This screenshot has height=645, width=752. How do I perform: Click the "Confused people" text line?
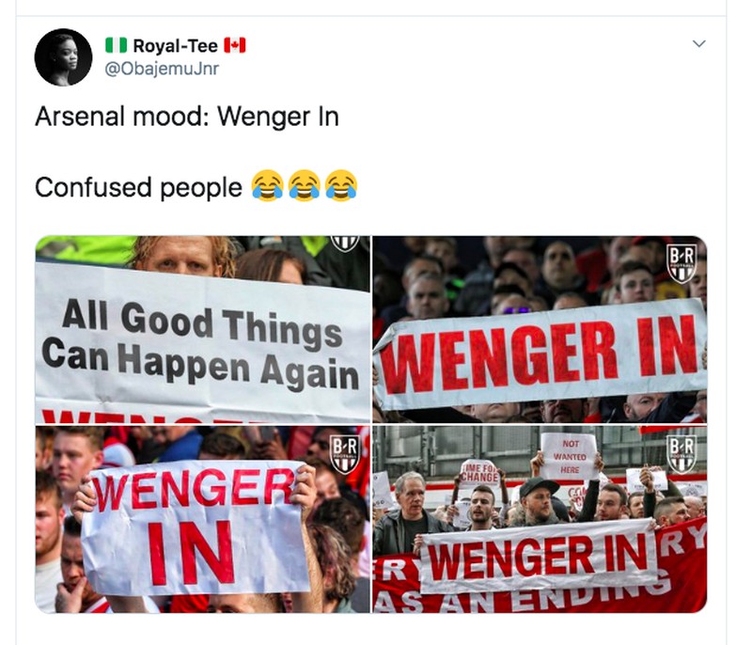pos(138,187)
